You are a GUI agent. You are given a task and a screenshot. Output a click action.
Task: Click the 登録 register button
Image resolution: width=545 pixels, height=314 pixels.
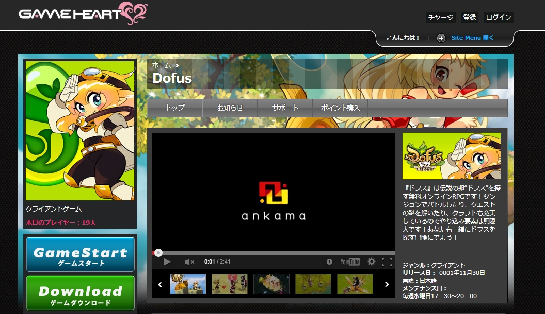coord(469,18)
